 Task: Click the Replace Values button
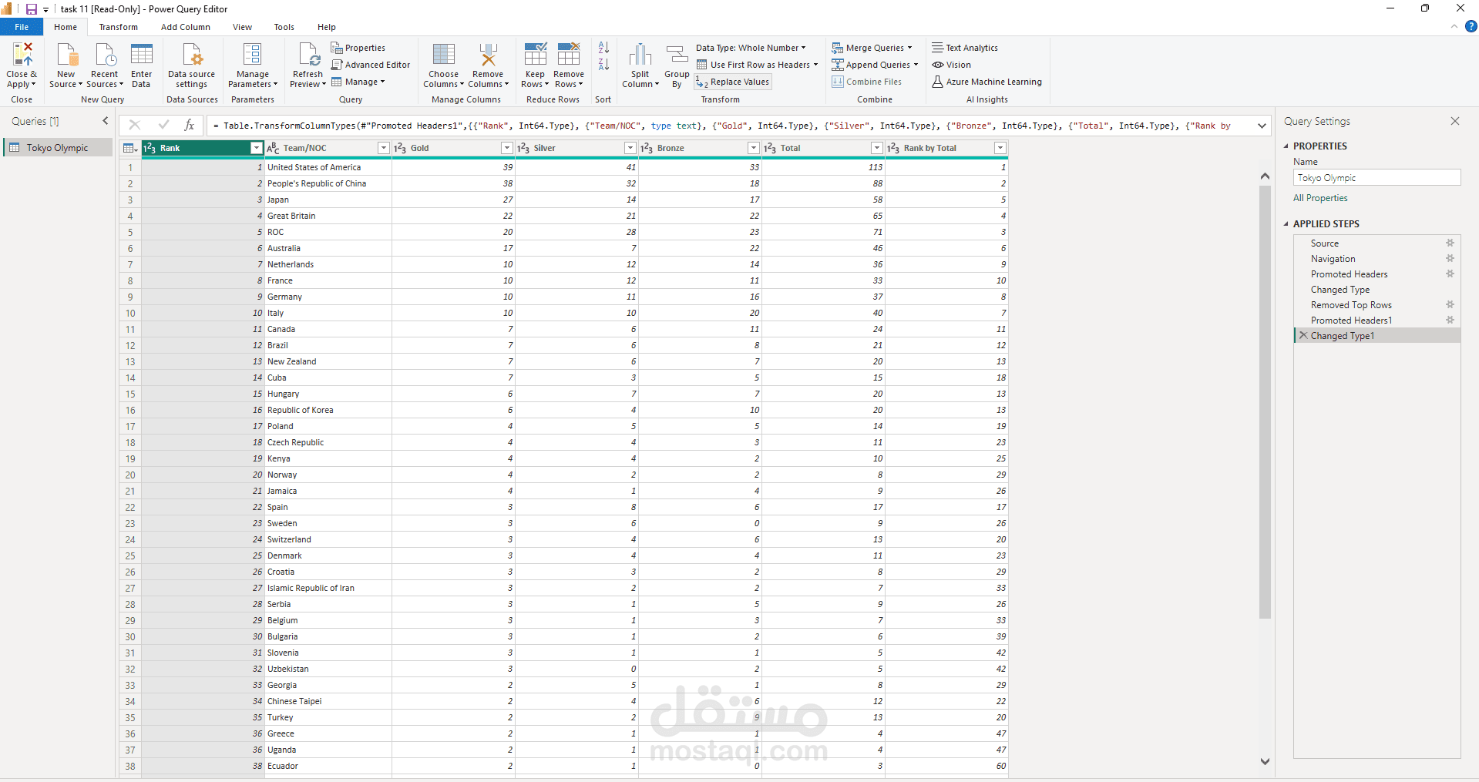pos(733,82)
